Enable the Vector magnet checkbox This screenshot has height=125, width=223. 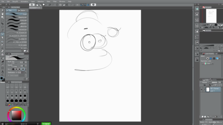[9, 75]
